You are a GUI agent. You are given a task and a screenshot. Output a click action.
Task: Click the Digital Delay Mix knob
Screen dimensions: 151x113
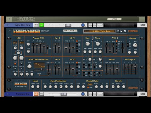click(107, 87)
